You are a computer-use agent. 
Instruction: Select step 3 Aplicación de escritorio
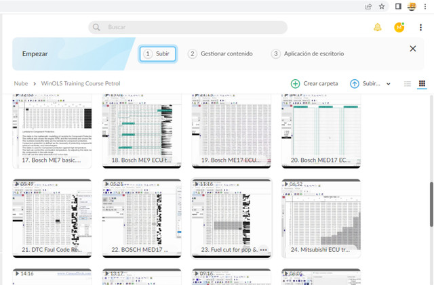click(307, 53)
